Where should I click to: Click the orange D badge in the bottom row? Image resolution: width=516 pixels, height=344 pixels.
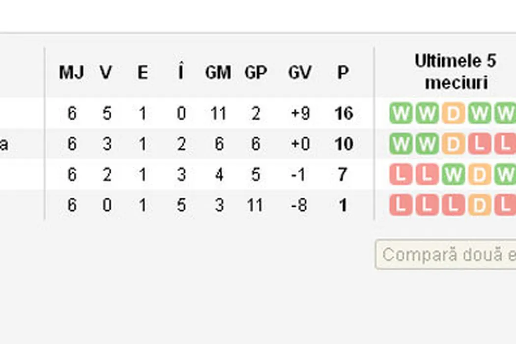tap(479, 205)
